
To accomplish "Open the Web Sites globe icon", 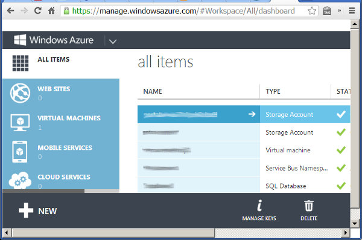I will (20, 93).
